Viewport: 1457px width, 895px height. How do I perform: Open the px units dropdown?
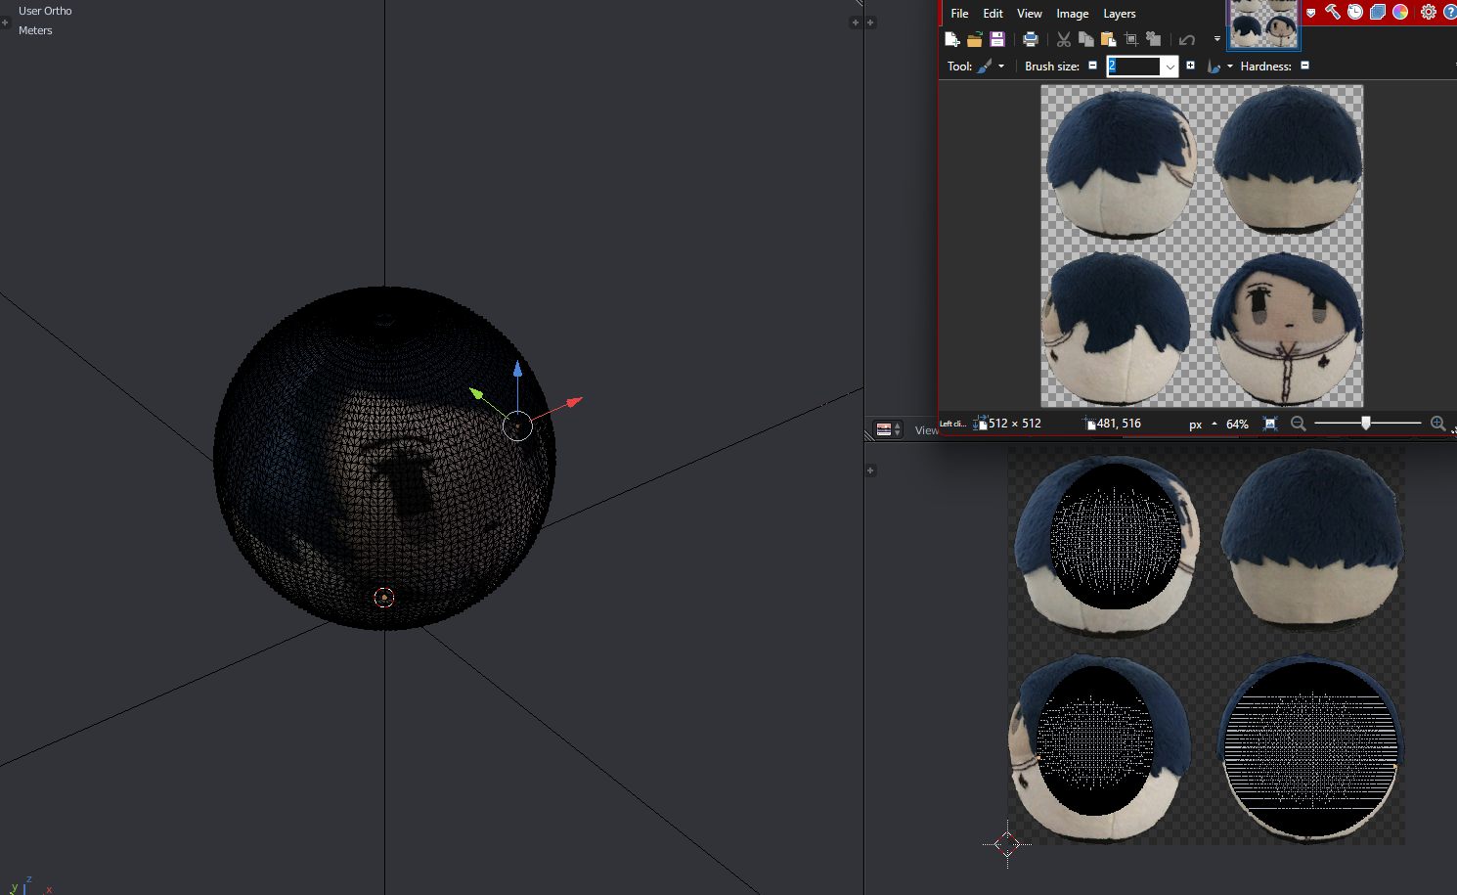pyautogui.click(x=1203, y=425)
